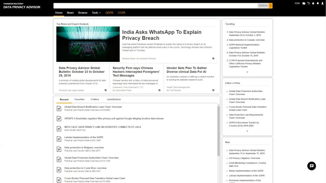Switch to the Folders tab
This screenshot has height=183, width=326.
click(95, 100)
